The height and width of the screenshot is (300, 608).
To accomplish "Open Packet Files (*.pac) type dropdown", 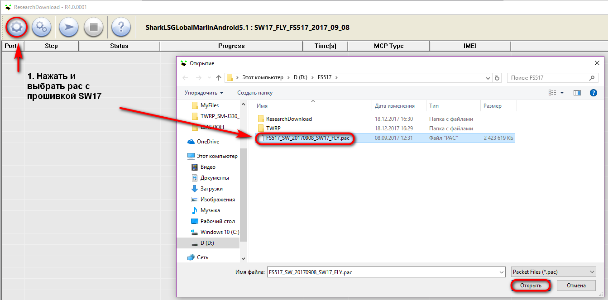I will pos(553,272).
